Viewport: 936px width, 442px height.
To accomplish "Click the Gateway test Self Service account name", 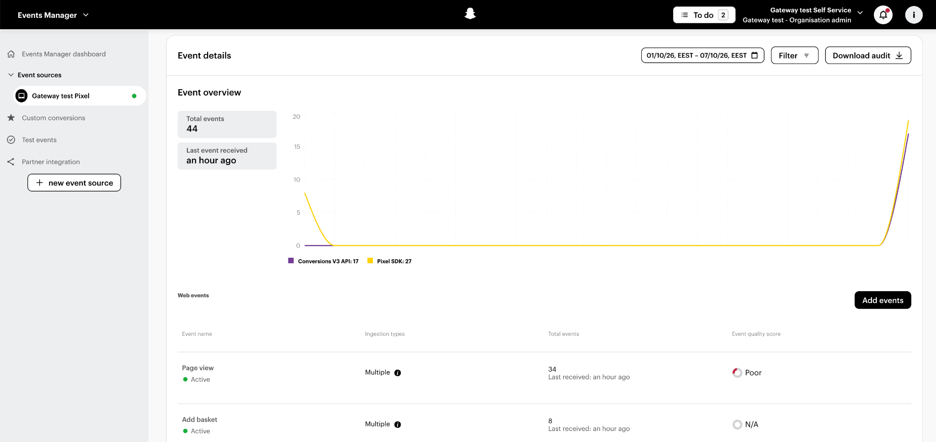I will pos(810,10).
